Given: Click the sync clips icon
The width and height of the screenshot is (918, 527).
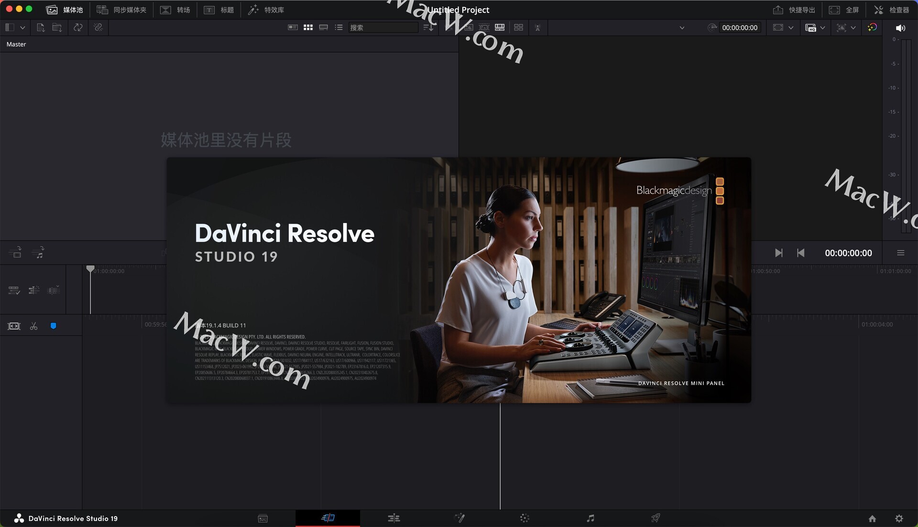Looking at the screenshot, I should pos(78,27).
